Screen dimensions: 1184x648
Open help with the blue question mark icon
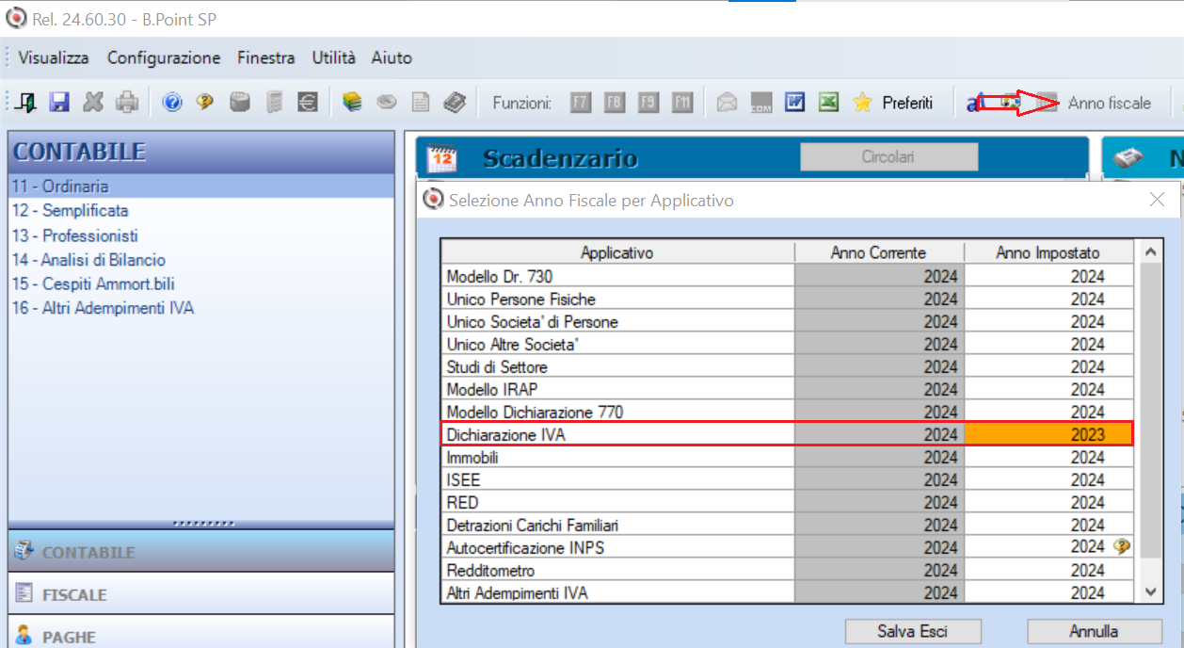pos(172,103)
